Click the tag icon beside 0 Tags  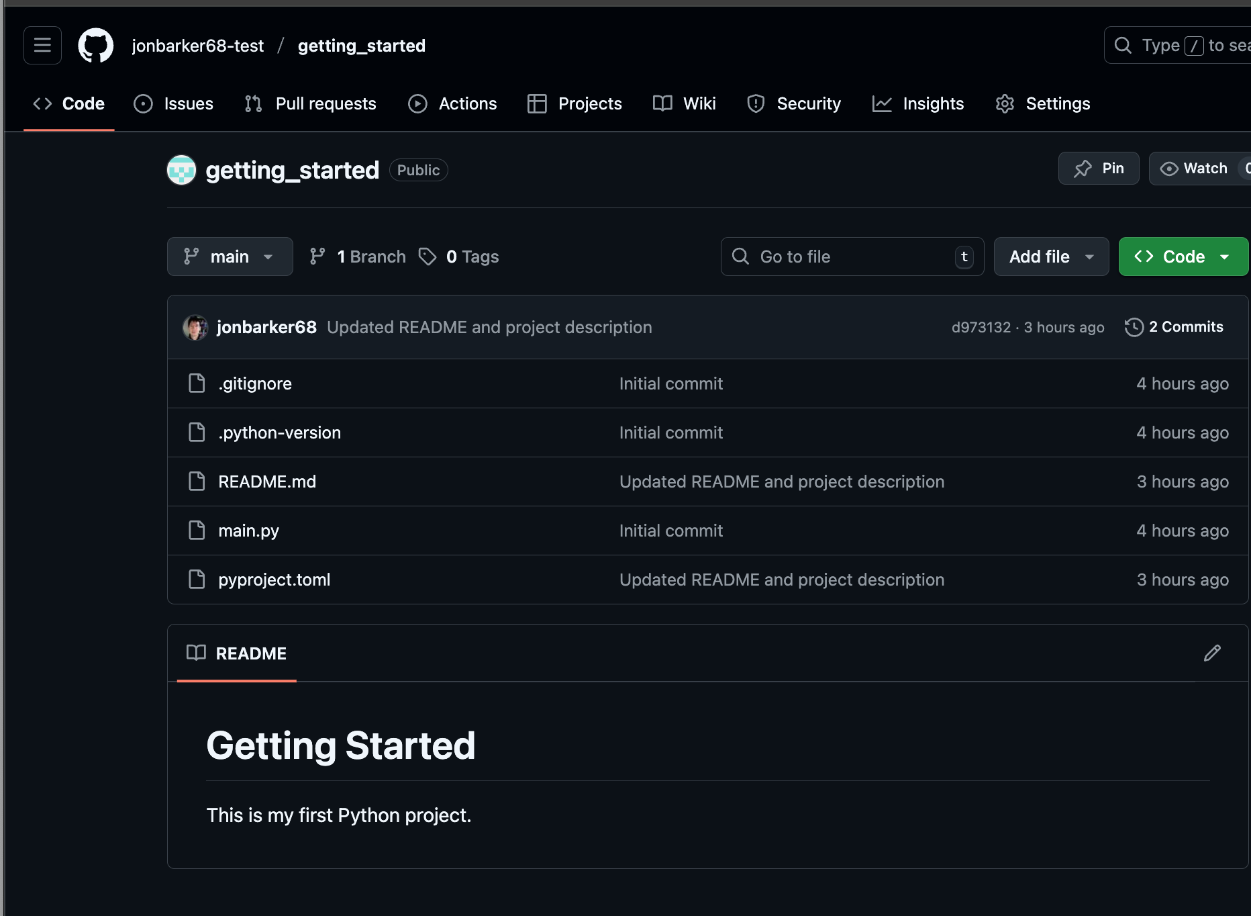coord(428,257)
